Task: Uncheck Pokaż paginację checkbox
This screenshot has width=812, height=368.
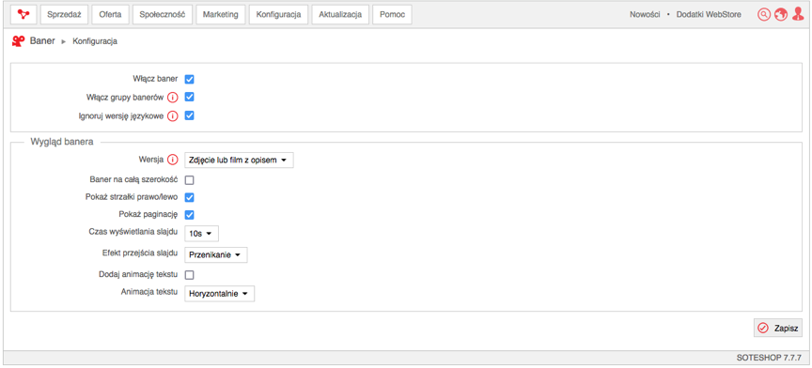Action: [x=190, y=214]
